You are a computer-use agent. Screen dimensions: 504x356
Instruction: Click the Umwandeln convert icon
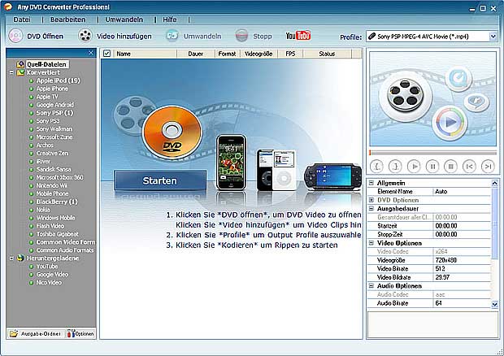(172, 36)
